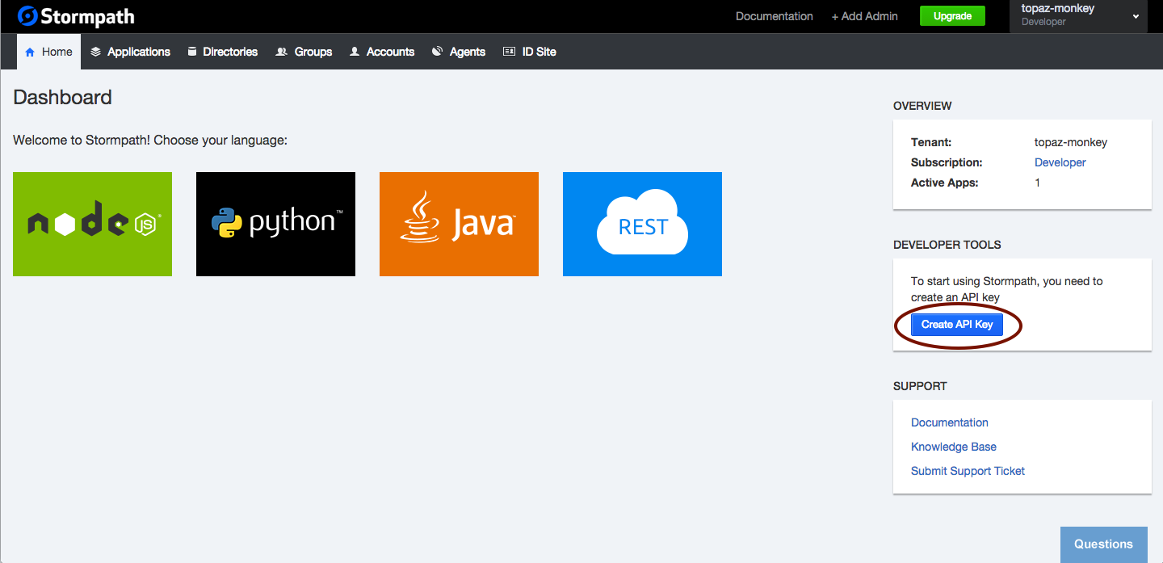The image size is (1163, 563).
Task: Click the Tenant: label in Overview
Action: pyautogui.click(x=931, y=142)
